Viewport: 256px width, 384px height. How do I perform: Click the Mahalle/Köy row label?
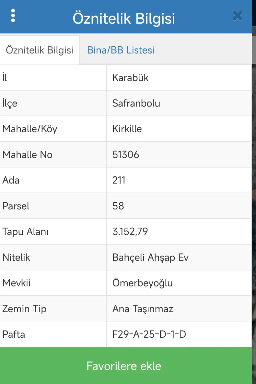click(30, 129)
